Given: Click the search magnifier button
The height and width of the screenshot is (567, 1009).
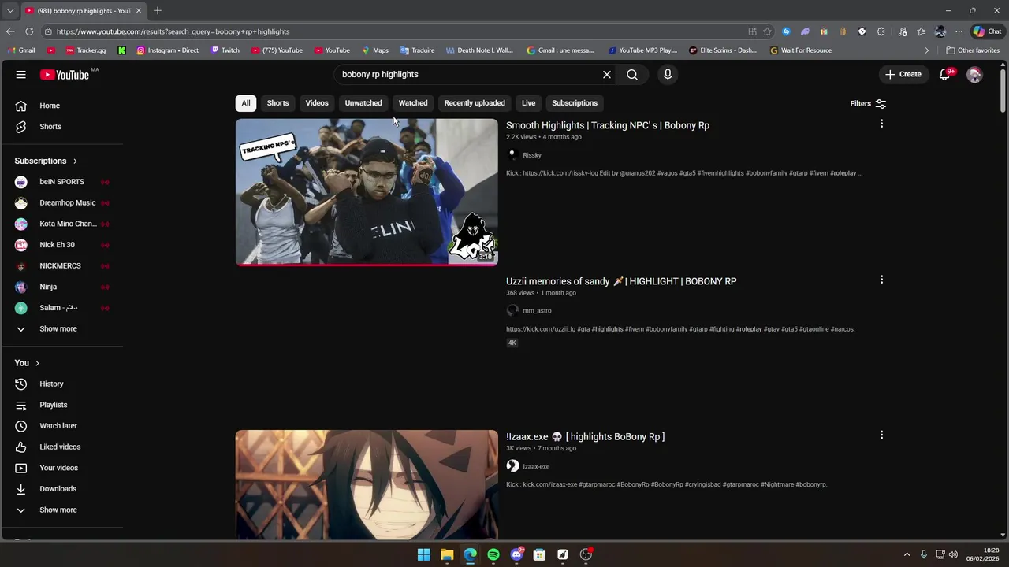Looking at the screenshot, I should [632, 74].
